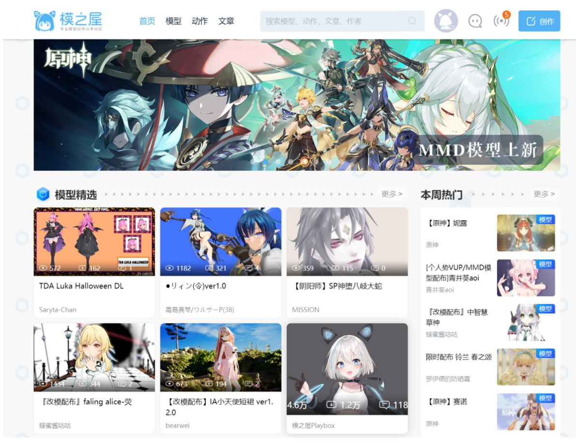
Task: Open the faling alice-荧 thumbnail
Action: click(94, 358)
